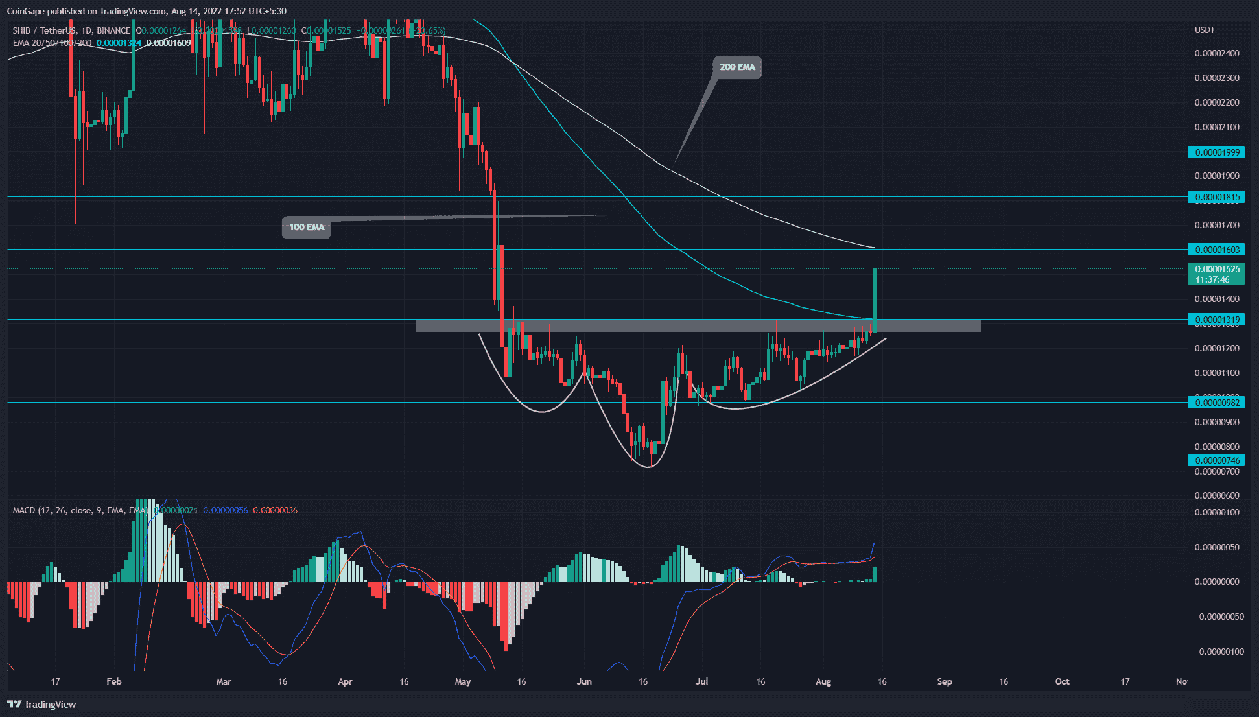Click the 0.00000900 price axis label
Image resolution: width=1259 pixels, height=717 pixels.
[x=1217, y=422]
